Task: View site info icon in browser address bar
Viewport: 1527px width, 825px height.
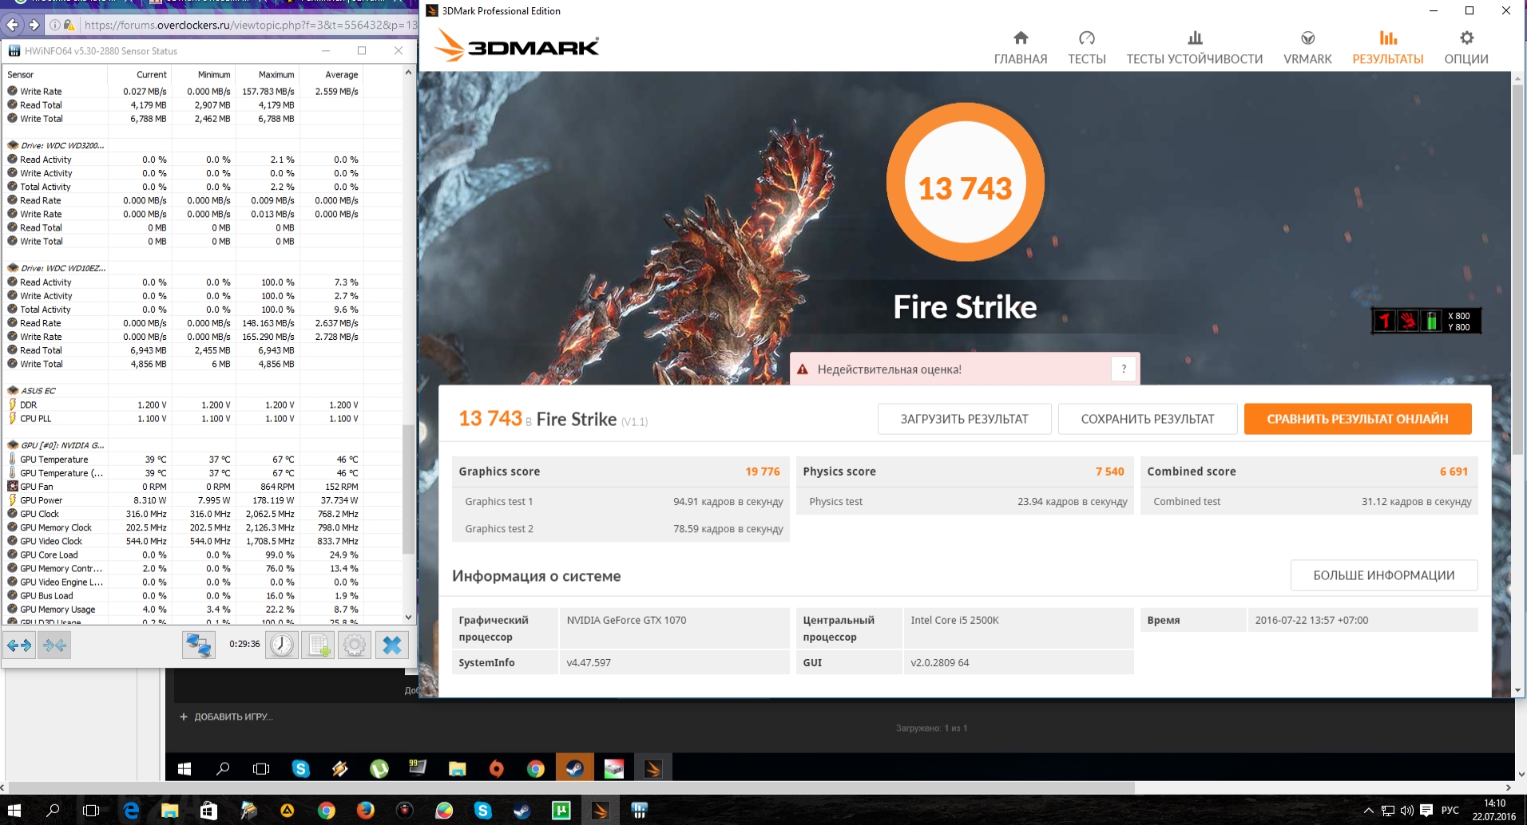Action: [x=55, y=25]
